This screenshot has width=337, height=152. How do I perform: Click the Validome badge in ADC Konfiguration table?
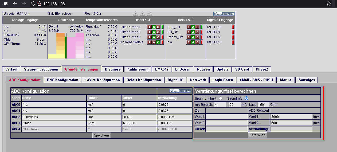click(181, 91)
